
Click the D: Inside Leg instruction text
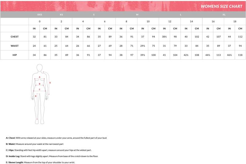pos(52,156)
